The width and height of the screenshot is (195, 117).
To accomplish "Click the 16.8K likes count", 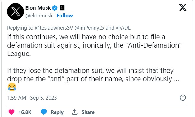I will click(25, 112).
